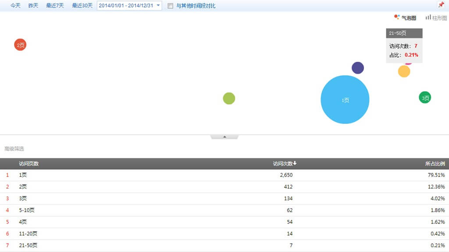
Task: Click the large blue 1页 bubble
Action: [345, 100]
